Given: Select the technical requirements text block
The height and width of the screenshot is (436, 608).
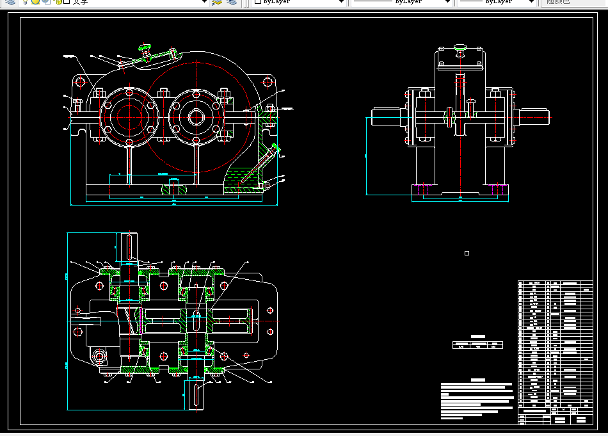Looking at the screenshot, I should click(477, 399).
